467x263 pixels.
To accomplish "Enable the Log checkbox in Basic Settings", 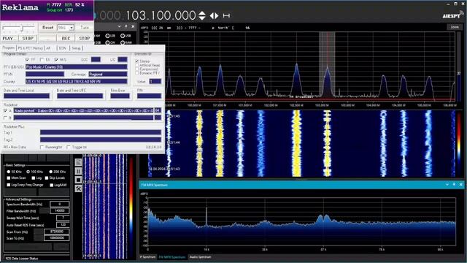I will tap(34, 178).
